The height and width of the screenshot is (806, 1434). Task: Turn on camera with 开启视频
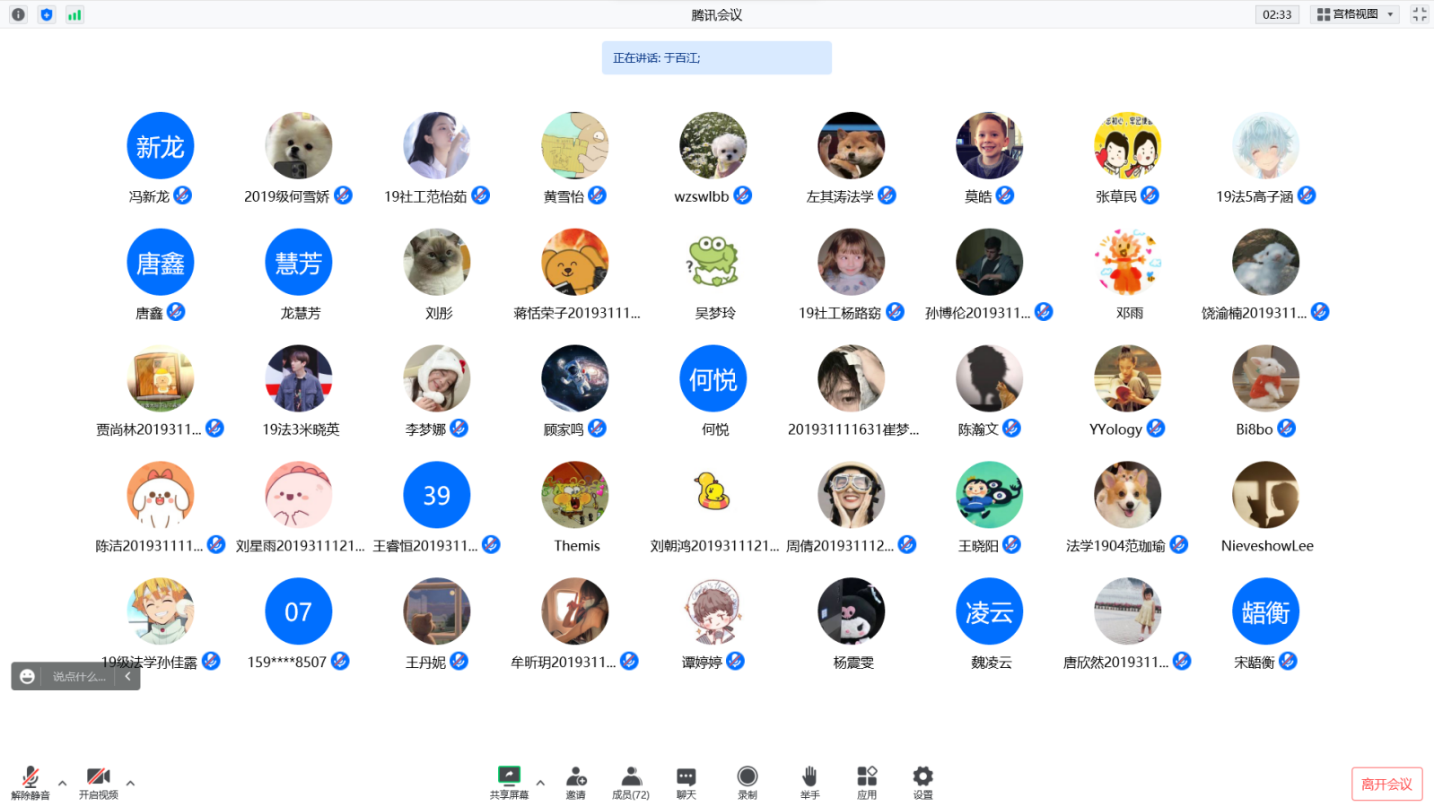click(98, 782)
